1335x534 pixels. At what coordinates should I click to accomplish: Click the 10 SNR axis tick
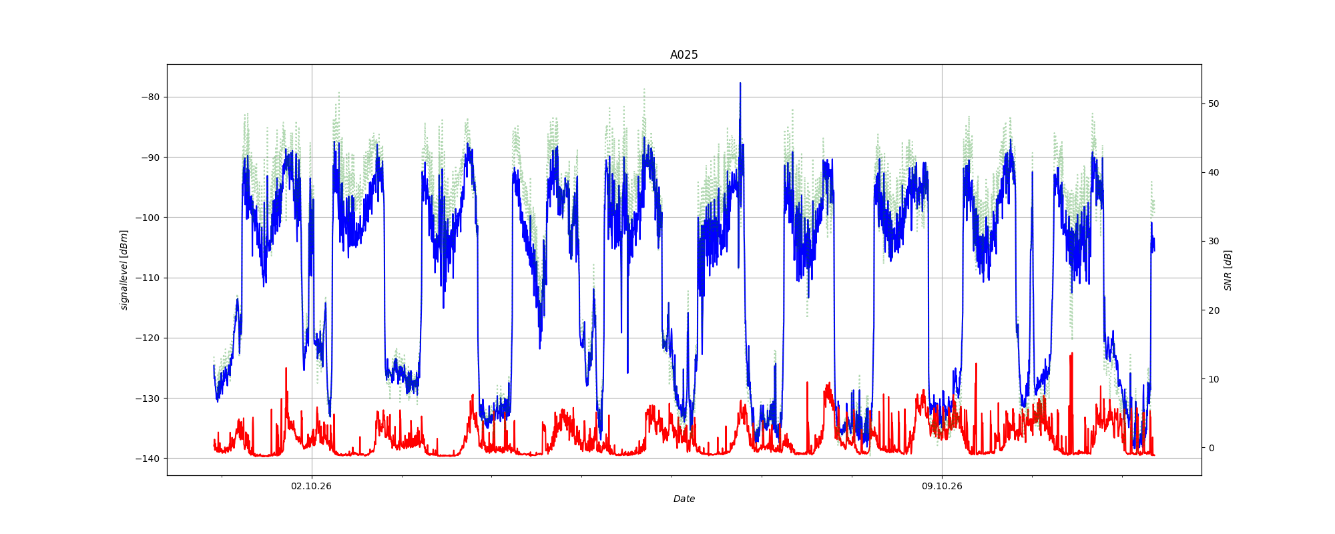(1214, 379)
